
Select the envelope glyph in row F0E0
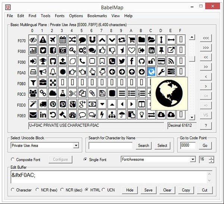point(33,115)
